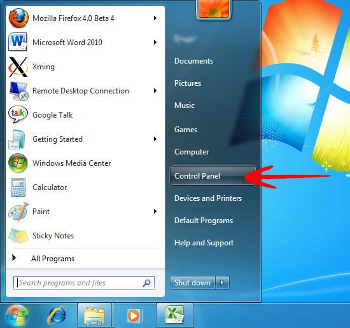Viewport: 350px width, 328px height.
Task: Select the Xming text label
Action: 43,67
